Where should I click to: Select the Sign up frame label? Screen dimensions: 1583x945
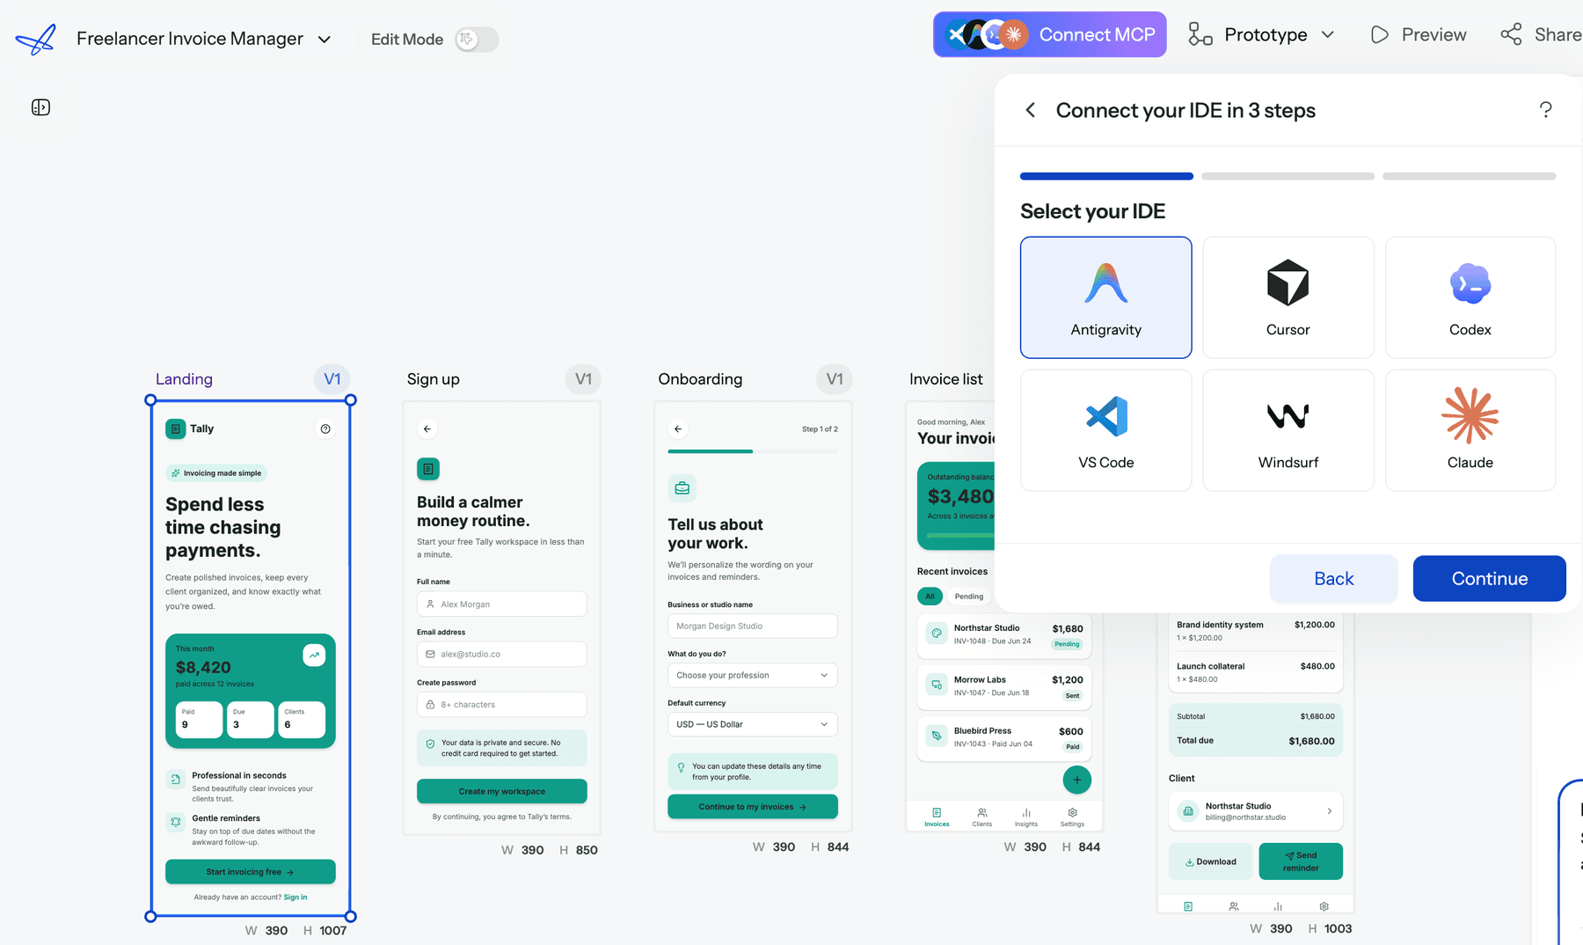(x=433, y=379)
